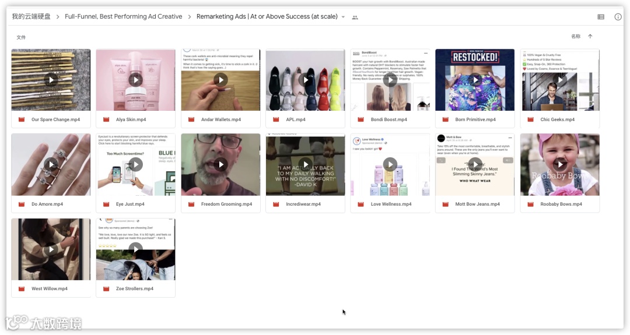This screenshot has height=335, width=630.
Task: Play the West Willow video thumbnail
Action: [51, 249]
